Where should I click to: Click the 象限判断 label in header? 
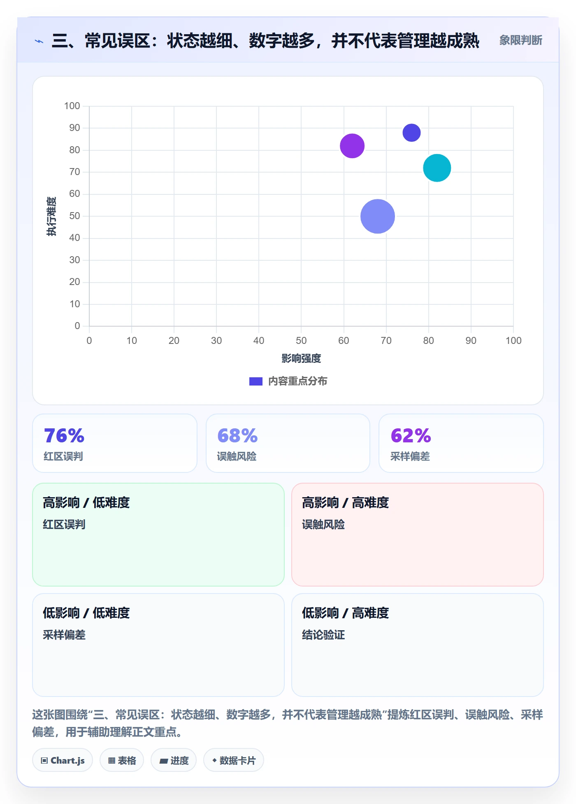pyautogui.click(x=520, y=40)
